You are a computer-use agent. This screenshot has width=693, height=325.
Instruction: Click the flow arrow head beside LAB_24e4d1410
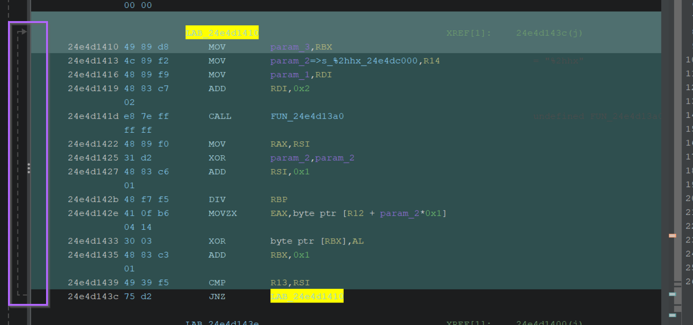point(24,32)
